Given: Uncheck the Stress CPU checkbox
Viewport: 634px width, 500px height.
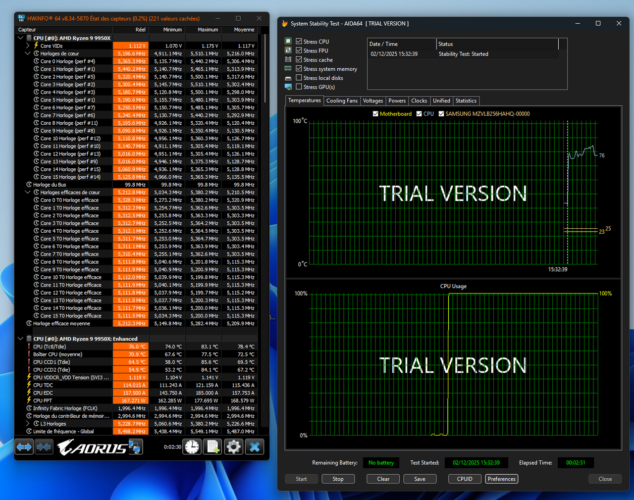Looking at the screenshot, I should click(x=299, y=41).
